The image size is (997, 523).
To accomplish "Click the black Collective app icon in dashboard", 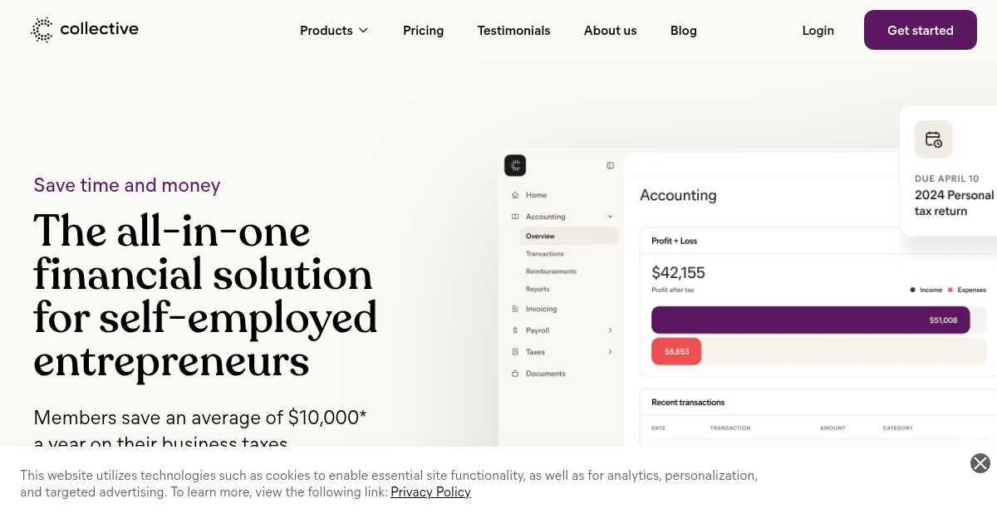I will click(515, 165).
